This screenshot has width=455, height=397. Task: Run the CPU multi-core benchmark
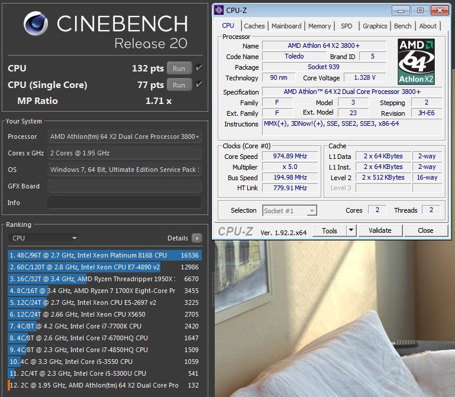[x=179, y=69]
